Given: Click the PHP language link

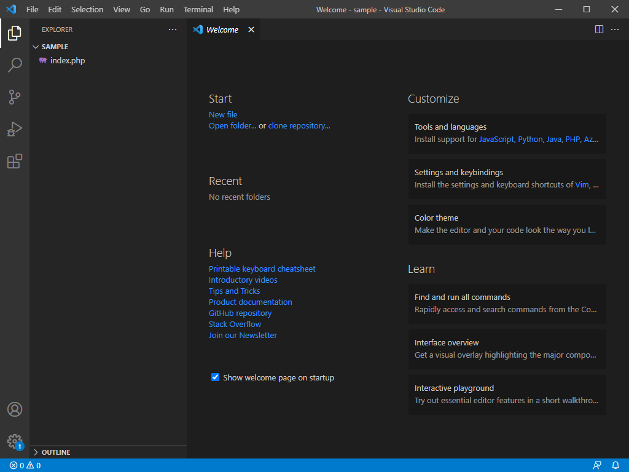Looking at the screenshot, I should [572, 140].
